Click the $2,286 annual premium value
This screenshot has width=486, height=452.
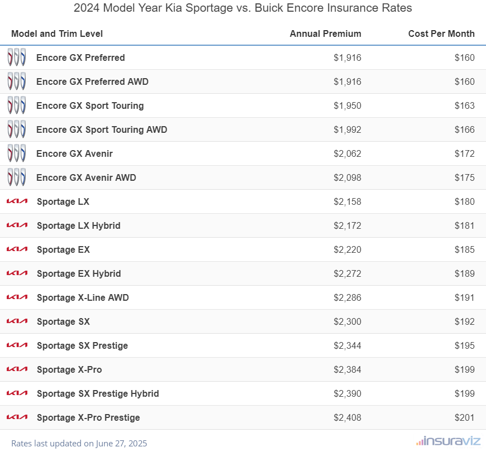click(x=347, y=297)
